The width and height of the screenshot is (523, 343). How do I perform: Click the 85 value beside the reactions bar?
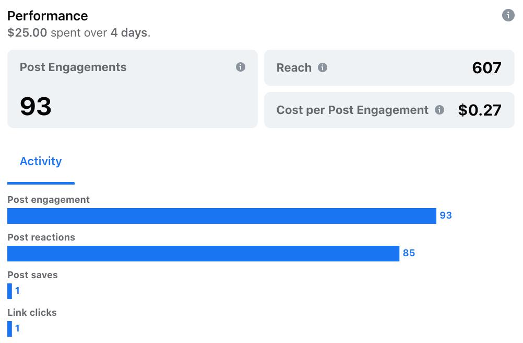tap(409, 253)
